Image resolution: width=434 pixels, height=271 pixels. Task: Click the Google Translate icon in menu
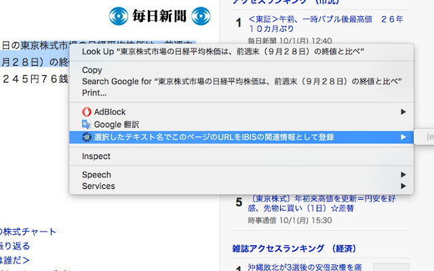pyautogui.click(x=87, y=125)
